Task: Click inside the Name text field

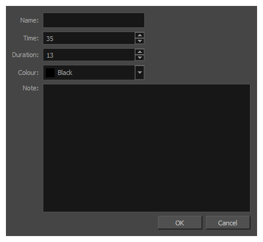Action: (94, 20)
